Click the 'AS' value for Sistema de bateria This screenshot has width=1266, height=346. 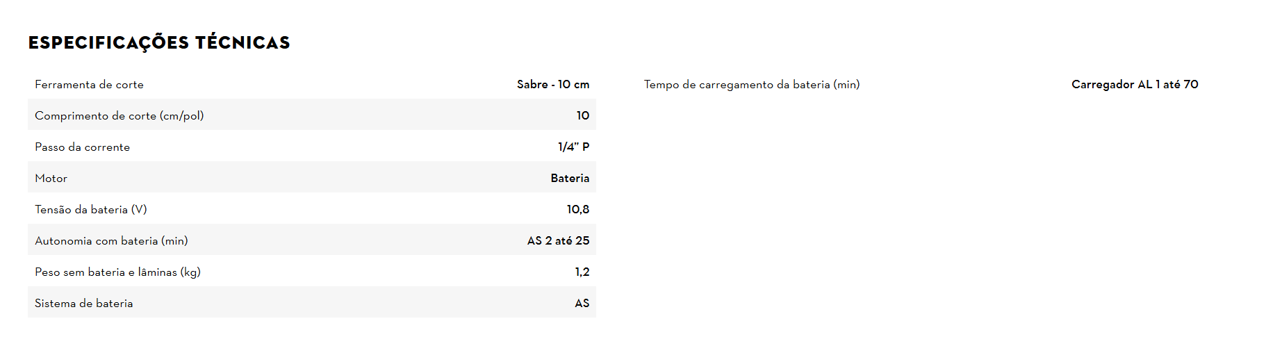point(582,304)
